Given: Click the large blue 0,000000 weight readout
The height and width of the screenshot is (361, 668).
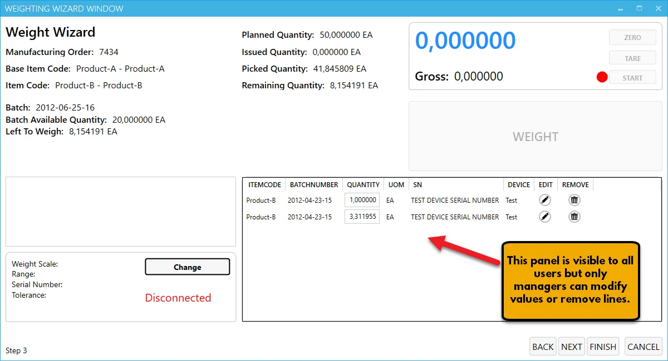Looking at the screenshot, I should click(x=465, y=41).
